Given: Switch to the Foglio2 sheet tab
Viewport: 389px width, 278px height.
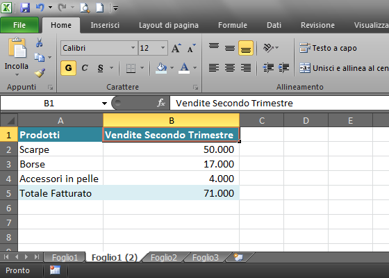Looking at the screenshot, I should click(164, 257).
